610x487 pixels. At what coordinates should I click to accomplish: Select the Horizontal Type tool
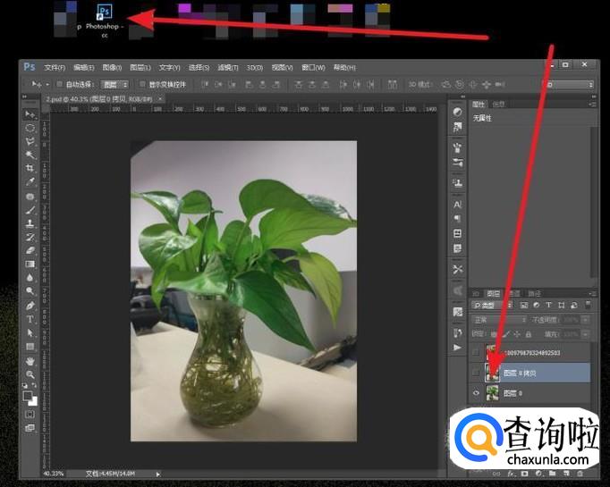pos(30,319)
